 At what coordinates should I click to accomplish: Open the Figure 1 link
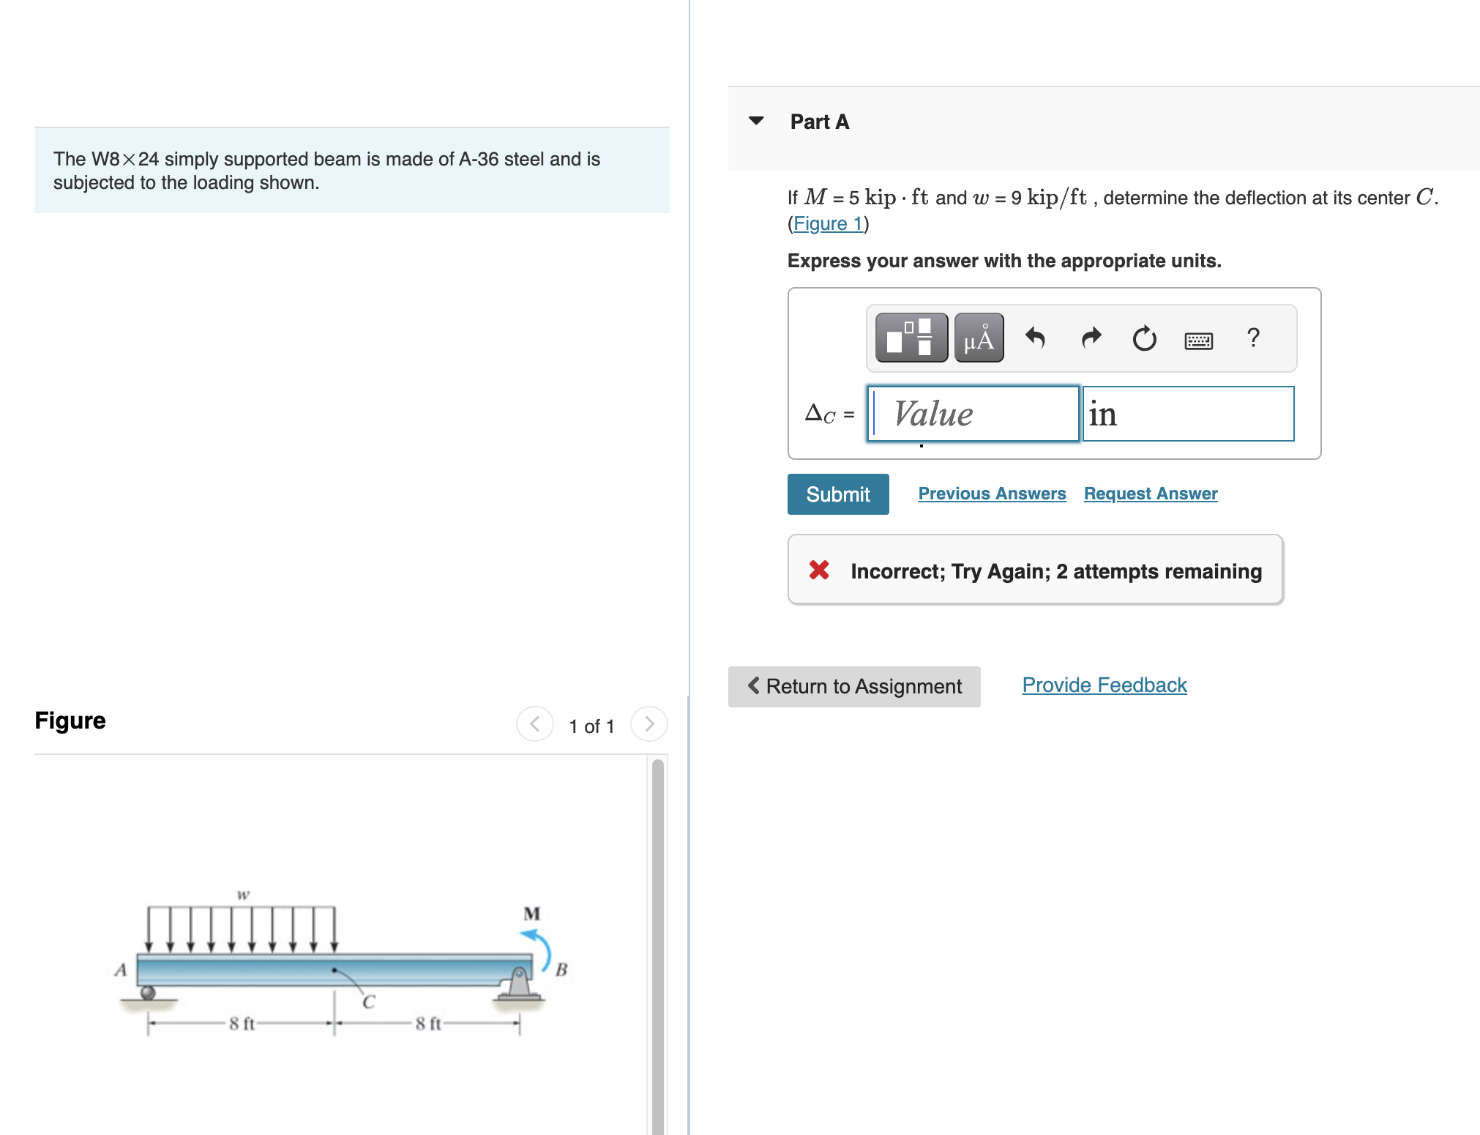(828, 223)
